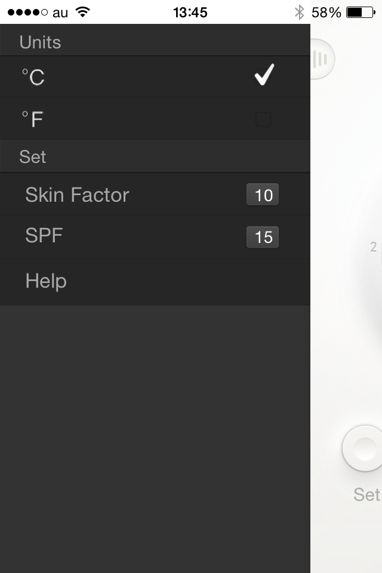Tap the round white Set knob button
The width and height of the screenshot is (382, 573).
tap(363, 448)
